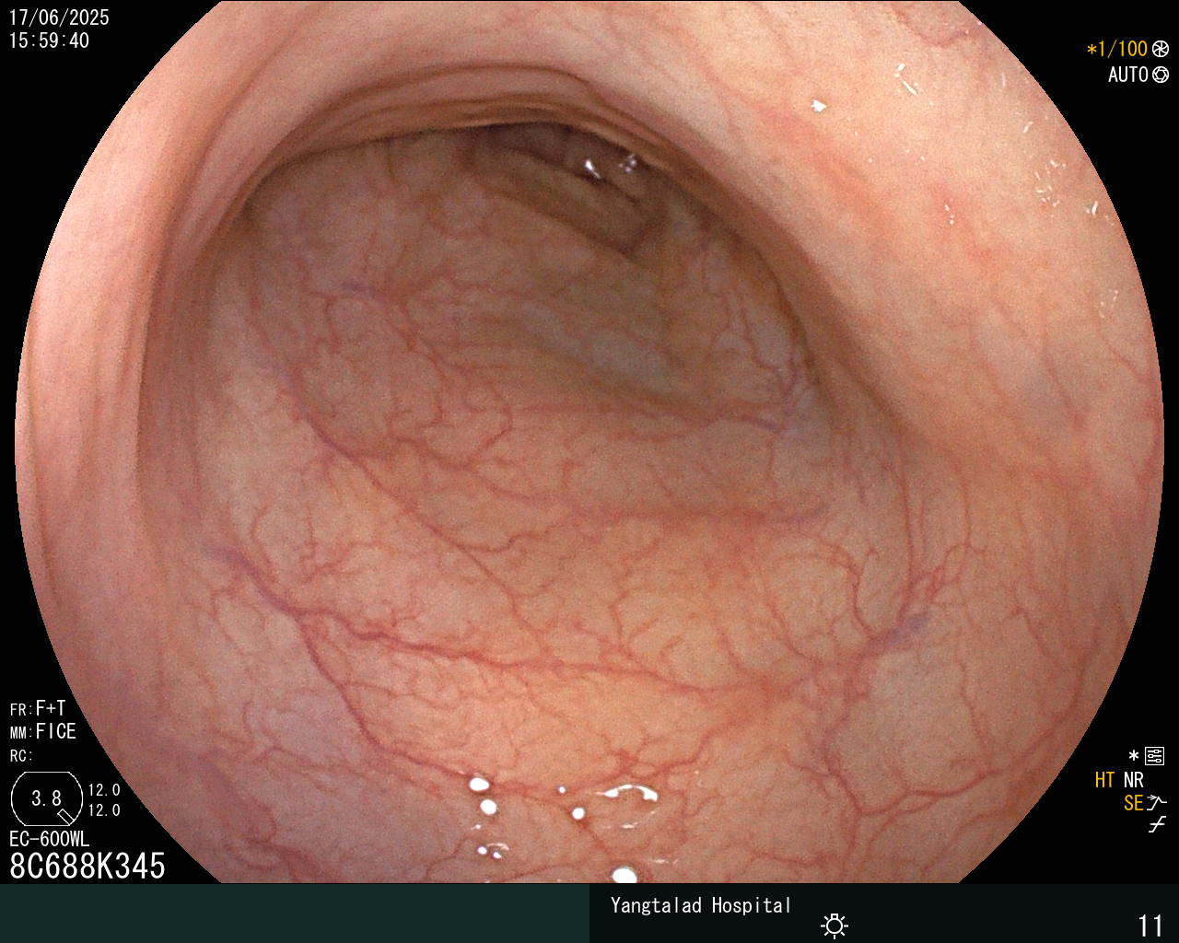Click the upper 12.0 diameter value

(x=104, y=790)
